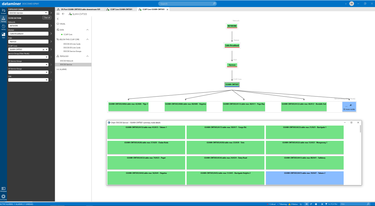Select the pie chart view icon in status bar
Viewport: 375px width, 206px height.
point(316,204)
